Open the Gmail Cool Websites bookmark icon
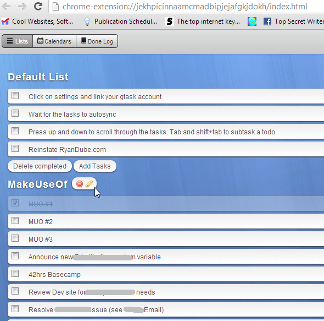The width and height of the screenshot is (324, 321). pyautogui.click(x=5, y=21)
